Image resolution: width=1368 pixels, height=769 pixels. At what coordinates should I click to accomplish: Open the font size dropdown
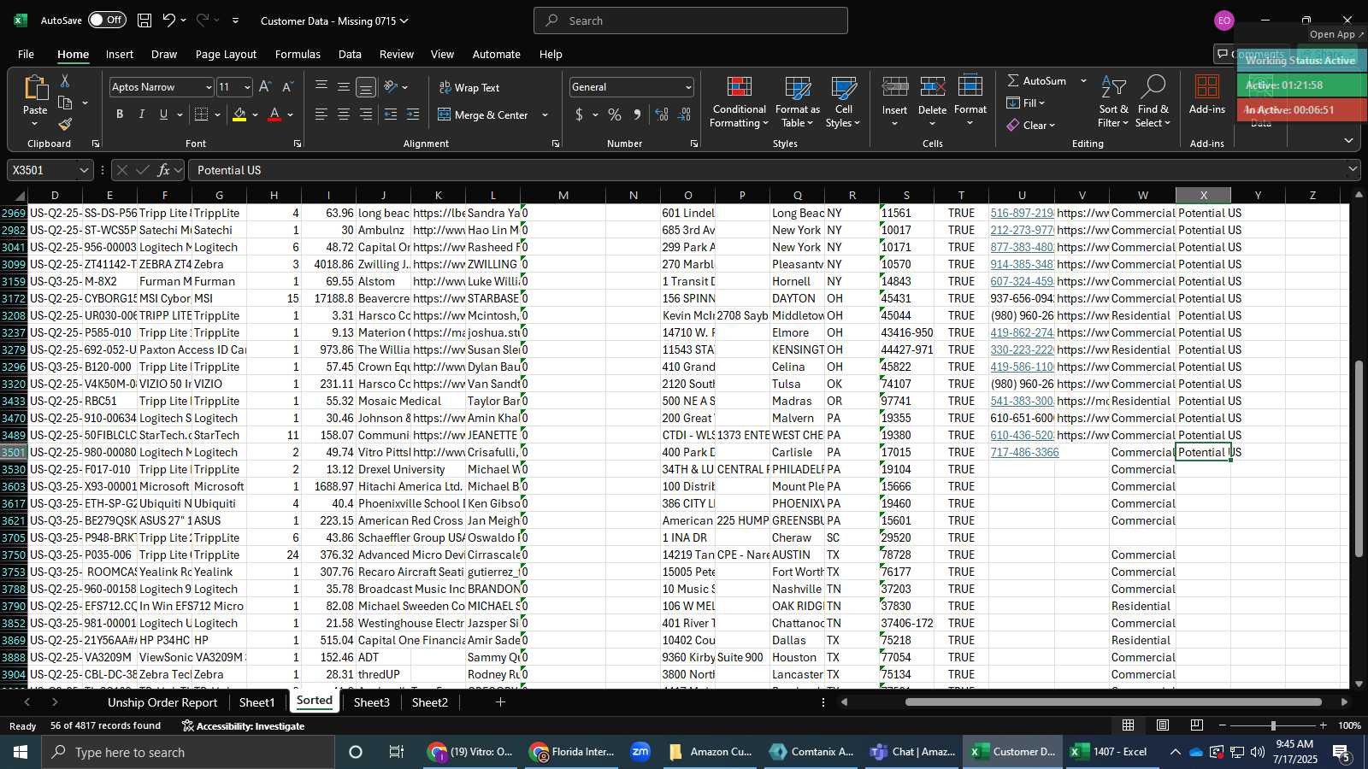coord(247,87)
